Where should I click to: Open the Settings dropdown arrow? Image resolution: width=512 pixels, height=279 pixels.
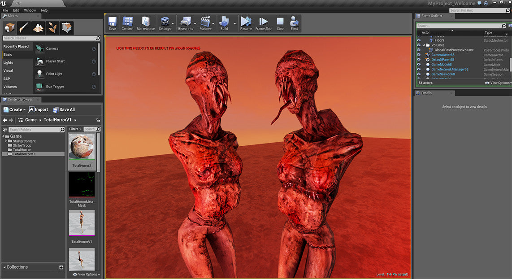[173, 23]
